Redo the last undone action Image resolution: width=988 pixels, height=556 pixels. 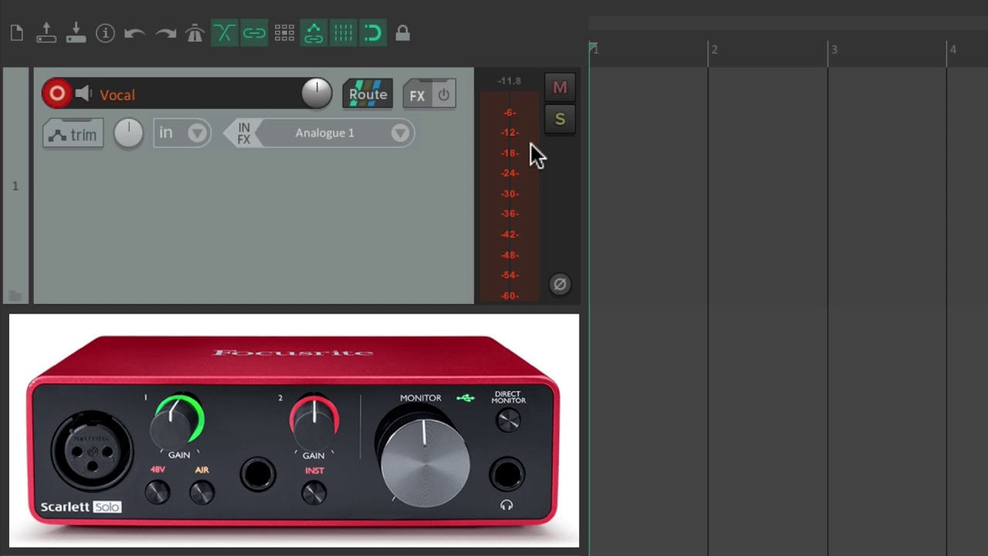pyautogui.click(x=165, y=33)
